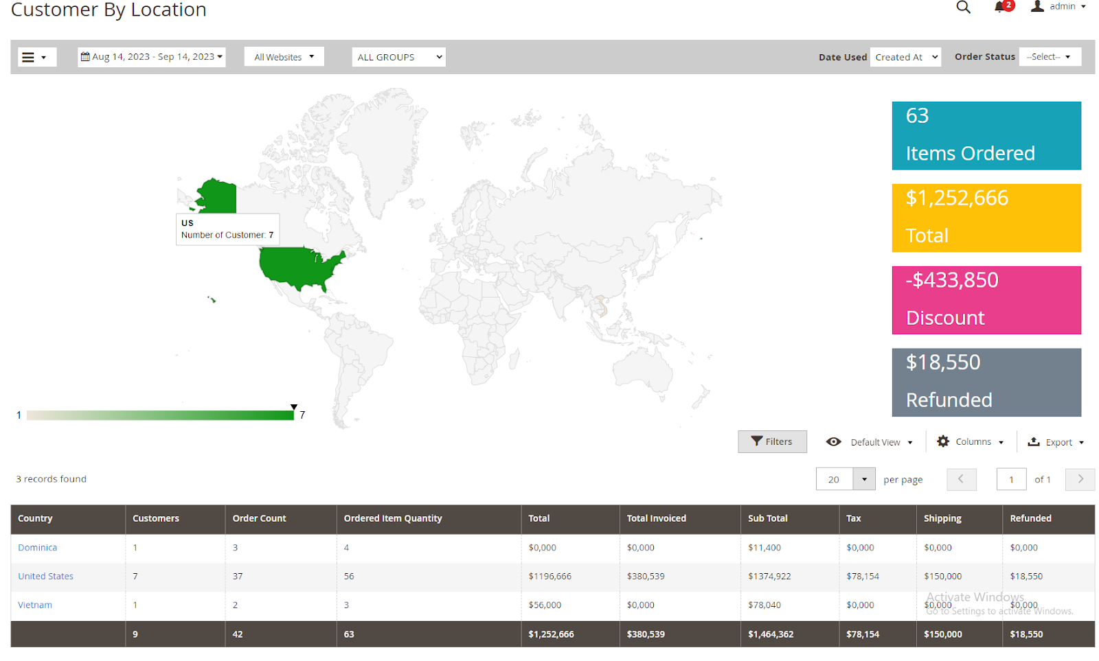Screen dimensions: 1099x661
Task: Click the Export upload icon
Action: click(x=1033, y=442)
